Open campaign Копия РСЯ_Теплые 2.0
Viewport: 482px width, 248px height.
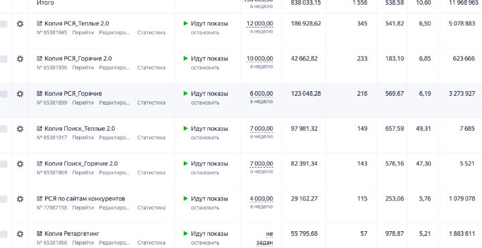(x=77, y=23)
